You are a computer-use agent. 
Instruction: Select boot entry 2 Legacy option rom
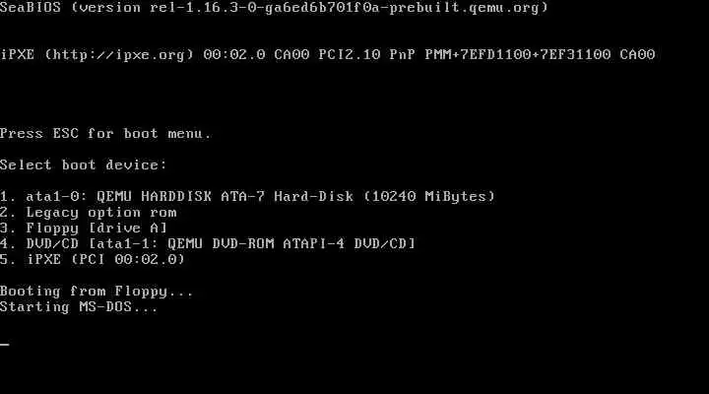pos(89,212)
